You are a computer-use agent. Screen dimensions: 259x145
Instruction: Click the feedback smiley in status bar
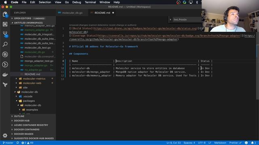pos(246,143)
